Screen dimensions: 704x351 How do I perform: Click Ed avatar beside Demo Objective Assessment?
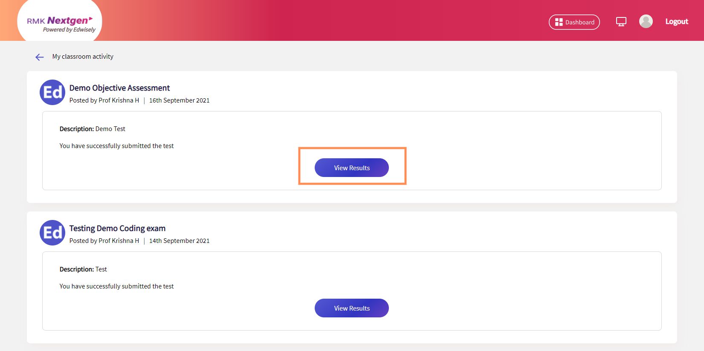click(52, 92)
